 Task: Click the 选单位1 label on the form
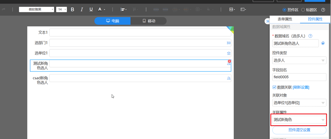point(41,53)
